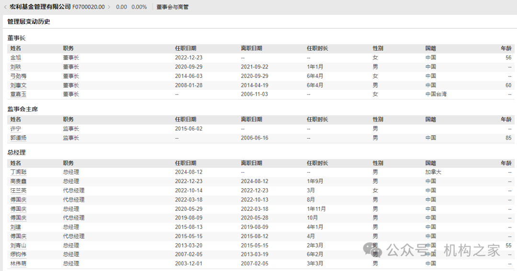Screen dimensions: 517x271
Task: Click 国籍 header in 监事会主席 table
Action: (x=431, y=119)
